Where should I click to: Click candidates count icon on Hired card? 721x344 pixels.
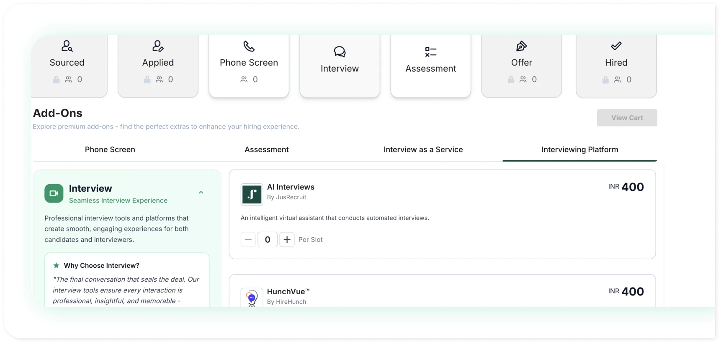[618, 80]
